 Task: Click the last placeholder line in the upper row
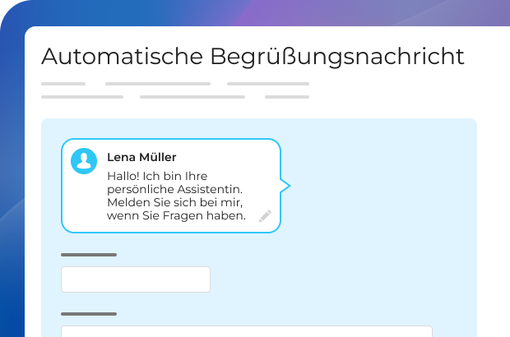pyautogui.click(x=267, y=84)
